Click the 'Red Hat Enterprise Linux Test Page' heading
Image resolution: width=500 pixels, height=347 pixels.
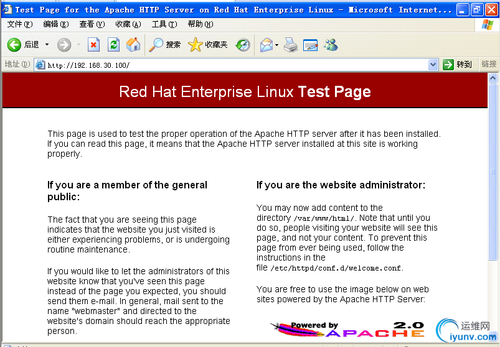(x=245, y=91)
